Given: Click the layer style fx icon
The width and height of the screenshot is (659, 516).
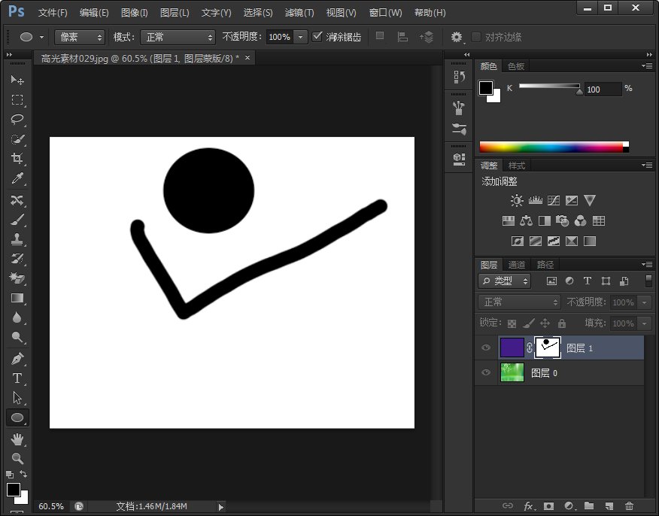Looking at the screenshot, I should coord(529,506).
